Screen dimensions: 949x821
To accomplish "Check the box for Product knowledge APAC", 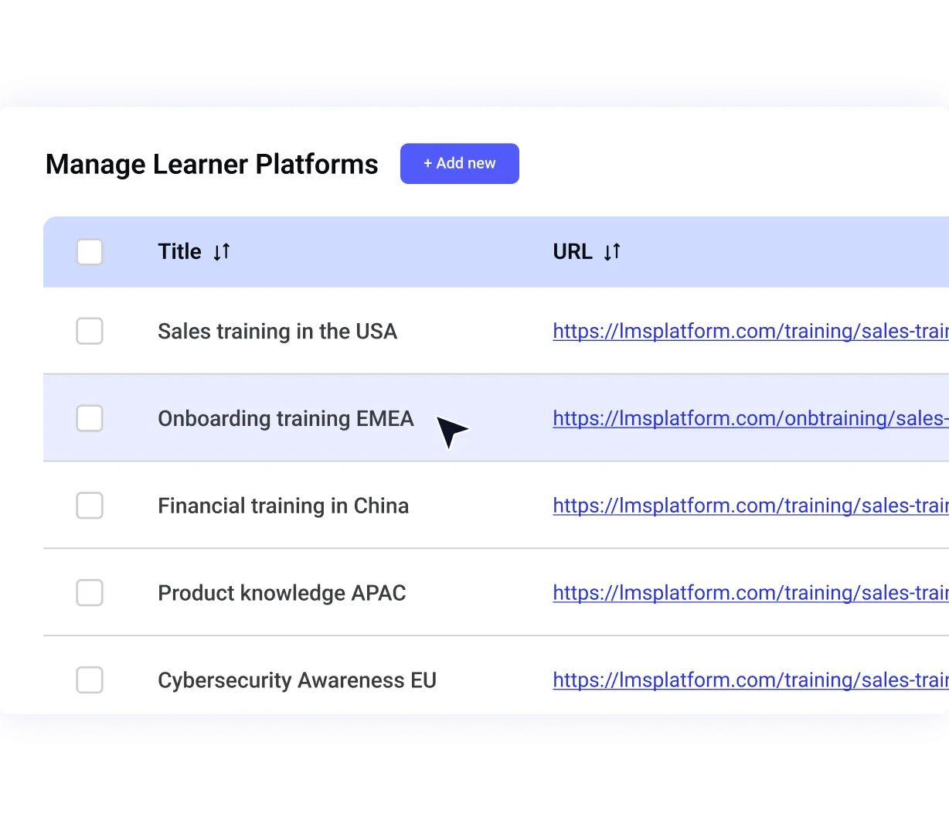I will tap(89, 593).
